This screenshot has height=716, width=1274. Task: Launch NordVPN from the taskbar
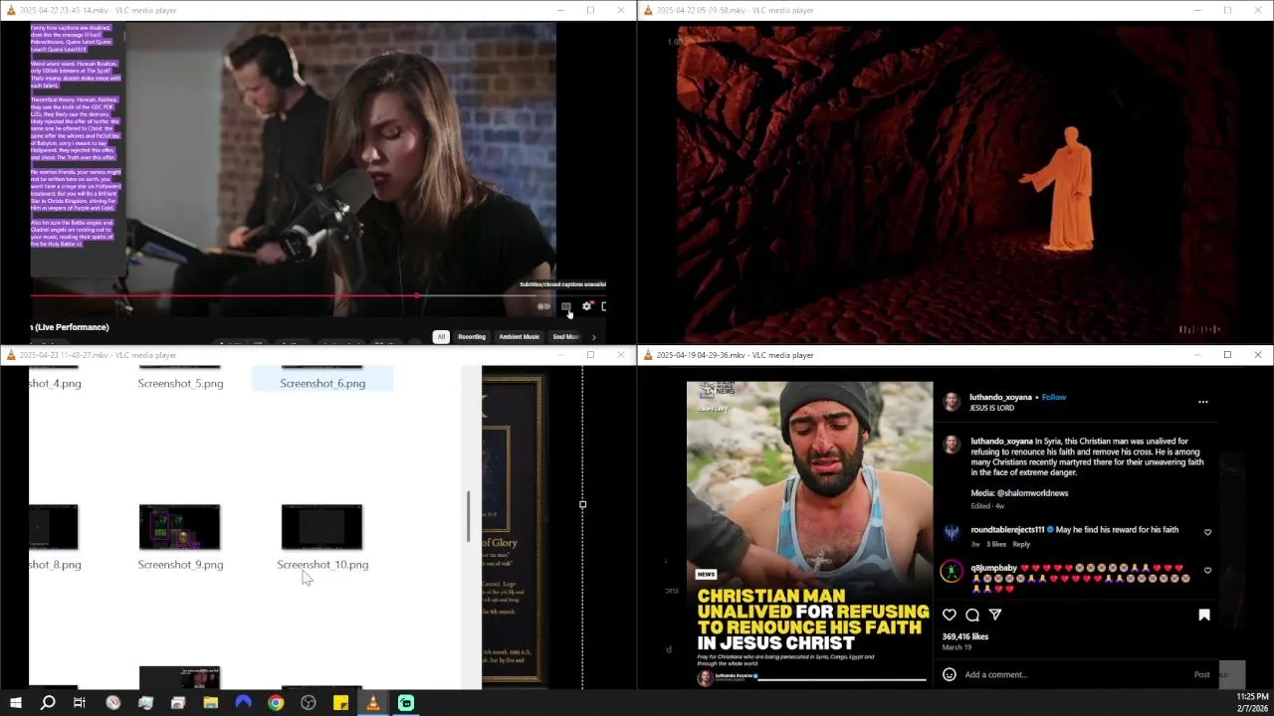click(243, 703)
